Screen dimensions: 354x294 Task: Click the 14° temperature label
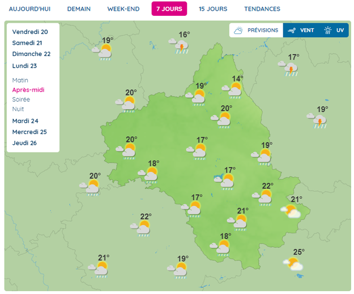237,79
